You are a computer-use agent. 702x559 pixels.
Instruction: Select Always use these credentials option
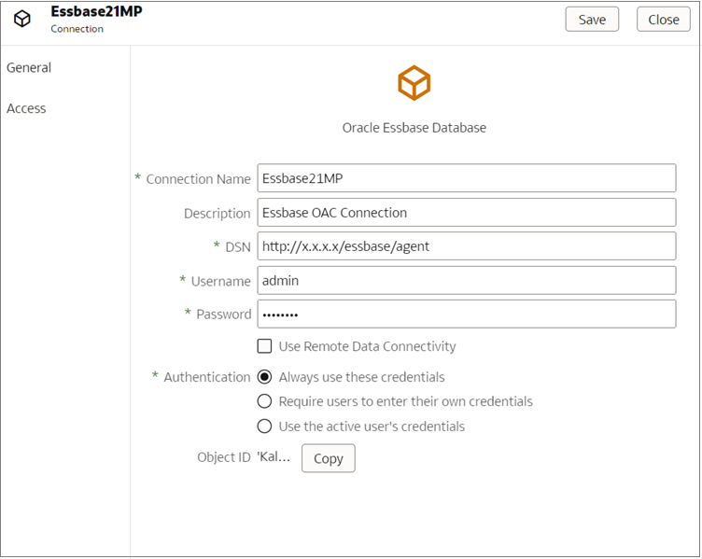click(265, 377)
